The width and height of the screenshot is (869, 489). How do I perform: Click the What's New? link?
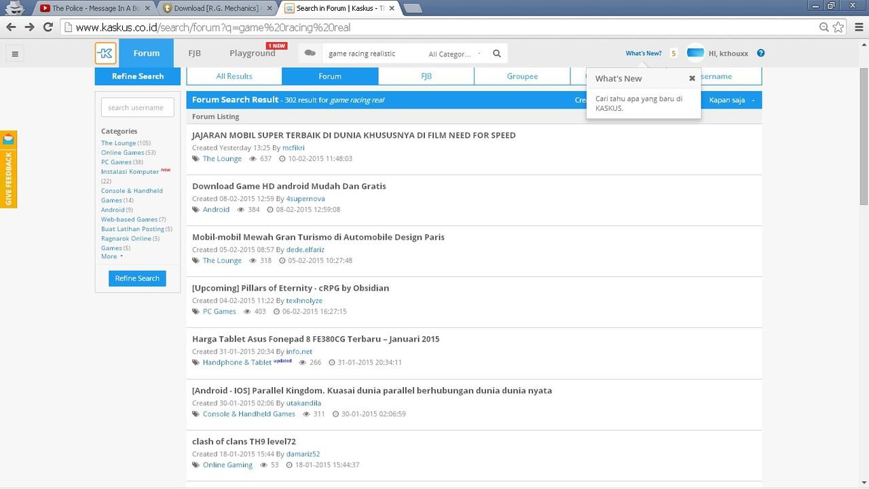[644, 54]
